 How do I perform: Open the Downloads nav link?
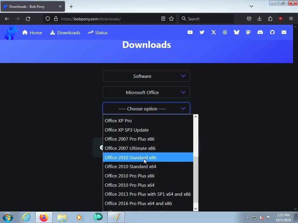click(x=65, y=33)
